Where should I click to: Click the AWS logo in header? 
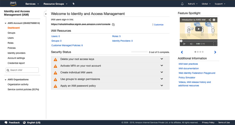[x=13, y=4]
